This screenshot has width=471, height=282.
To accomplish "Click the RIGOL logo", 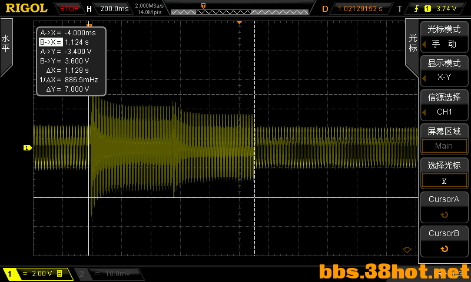I will 26,8.
